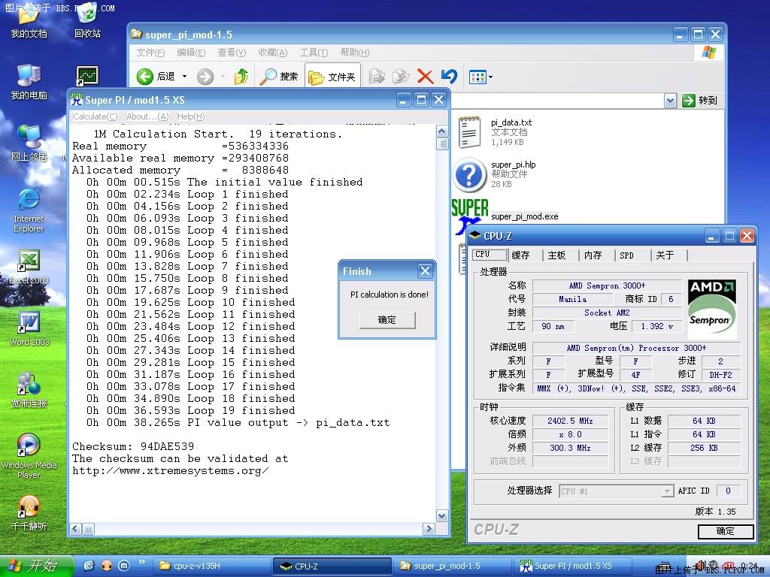The height and width of the screenshot is (577, 770).
Task: Click the Super PI vertical scrollbar down arrow
Action: (x=441, y=515)
